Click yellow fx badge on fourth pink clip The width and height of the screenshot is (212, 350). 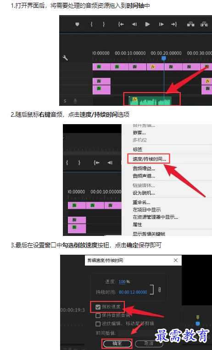click(153, 66)
